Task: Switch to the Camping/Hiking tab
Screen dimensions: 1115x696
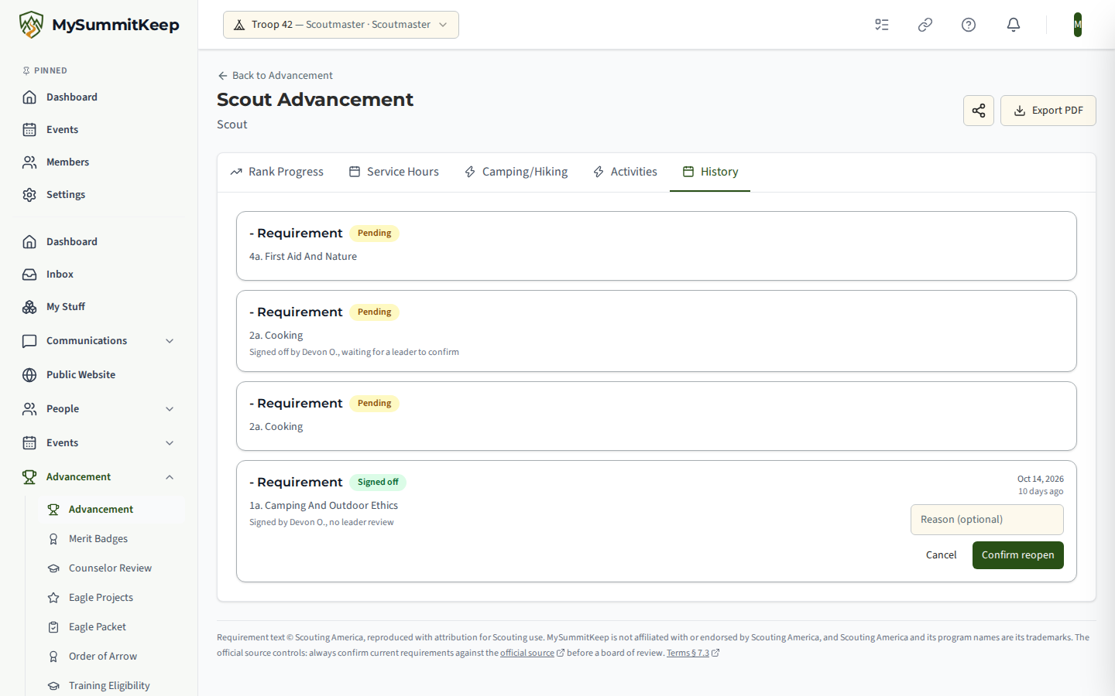Action: coord(516,172)
